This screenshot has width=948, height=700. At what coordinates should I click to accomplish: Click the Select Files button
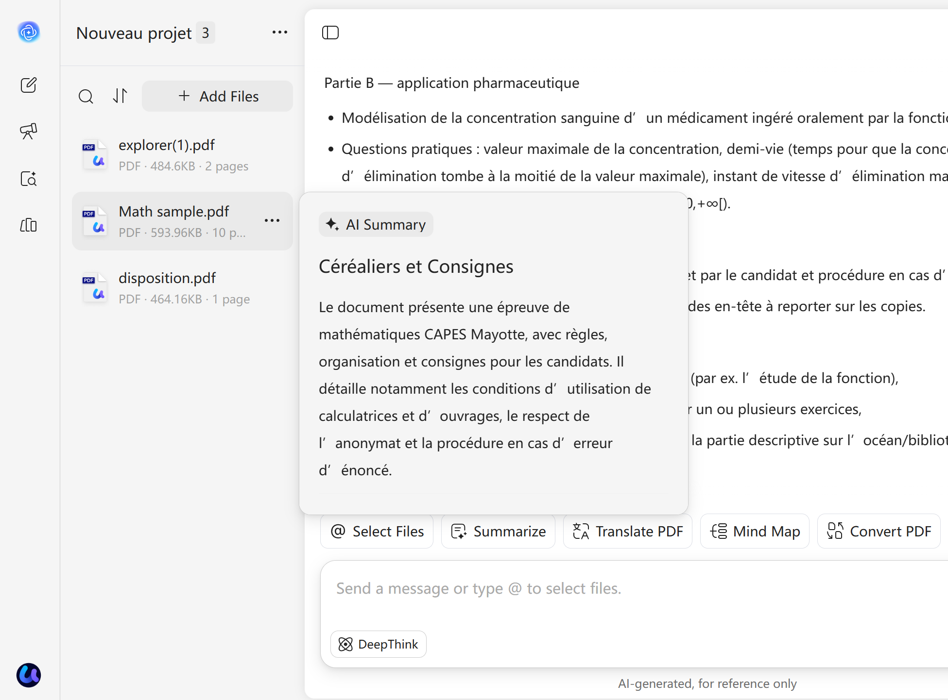[x=377, y=532]
